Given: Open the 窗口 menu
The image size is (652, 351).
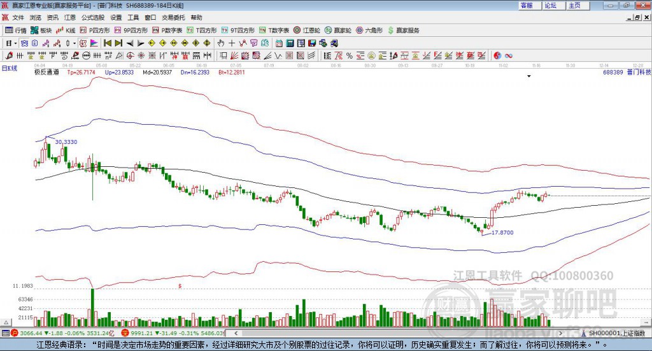Looking at the screenshot, I should click(150, 17).
